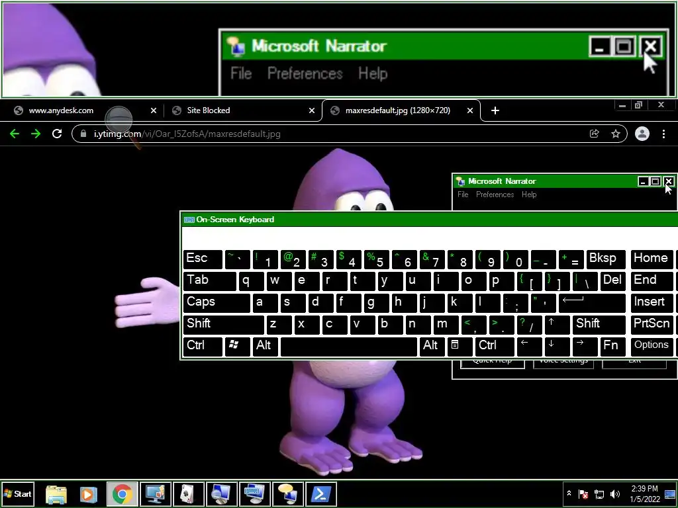Toggle the Fn key on On-Screen Keyboard
678x508 pixels.
(612, 347)
